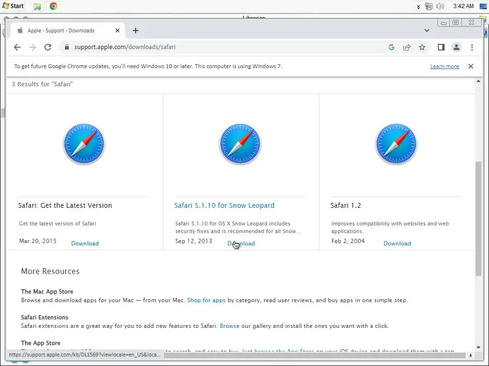Click 'More Resources' heading
This screenshot has width=489, height=366.
click(50, 271)
